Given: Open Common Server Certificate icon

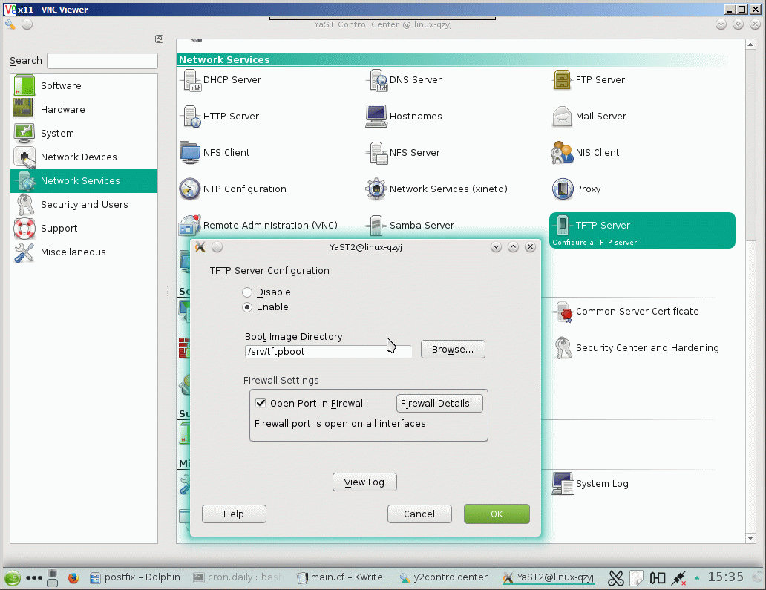Looking at the screenshot, I should (564, 312).
